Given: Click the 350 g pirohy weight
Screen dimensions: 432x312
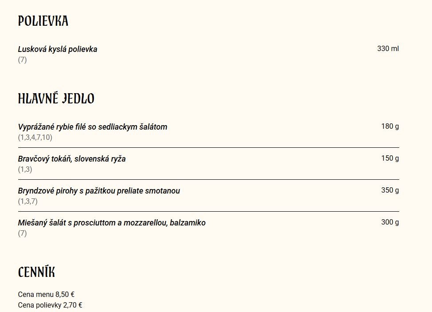Looking at the screenshot, I should click(x=390, y=190).
